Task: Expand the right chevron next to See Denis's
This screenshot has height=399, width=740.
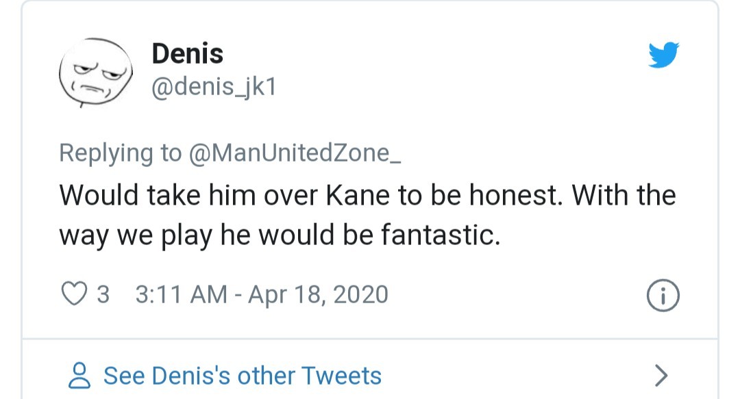Action: click(660, 375)
